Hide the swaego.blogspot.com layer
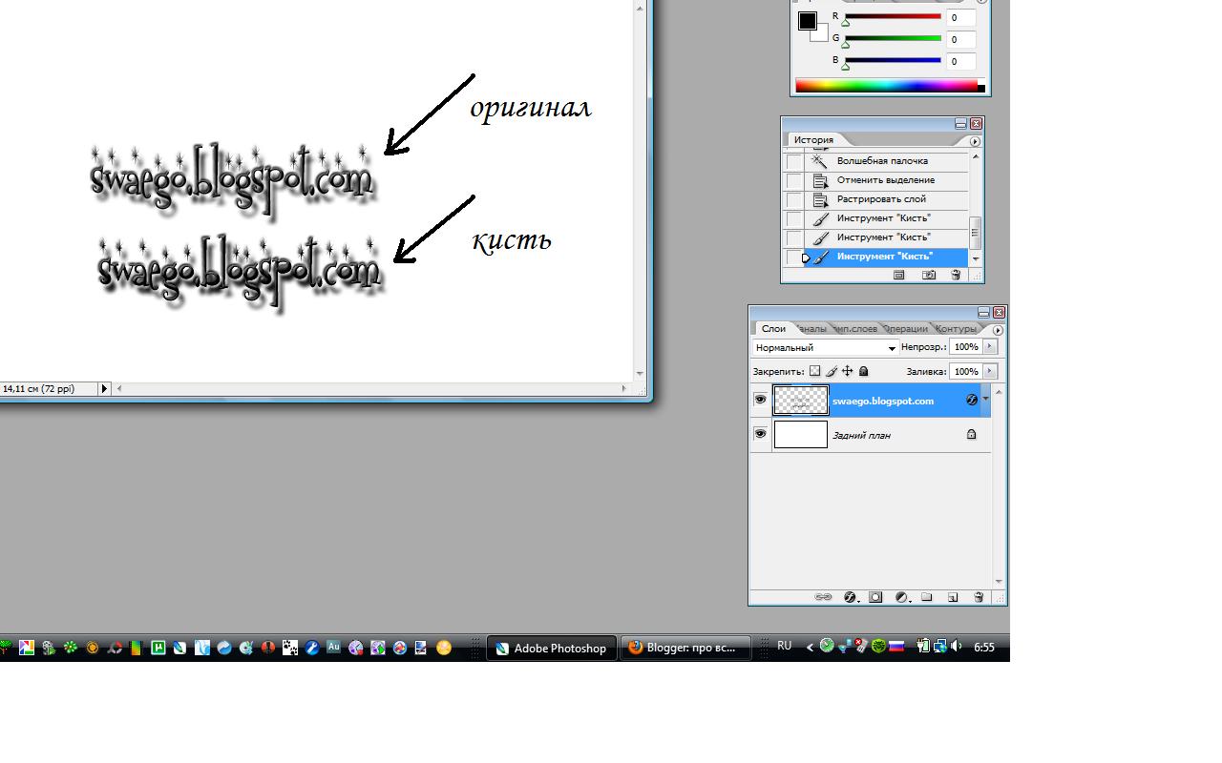Screen dimensions: 1222x763 point(760,401)
